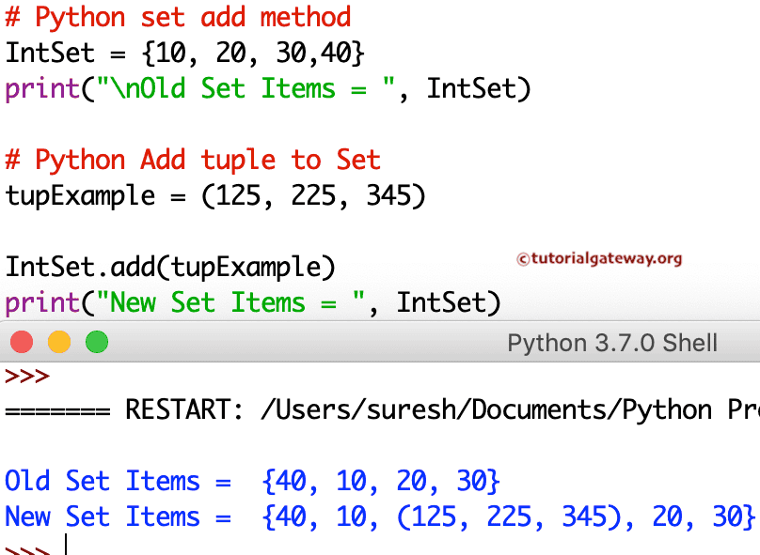Click the first >>> shell prompt
760x555 pixels.
22,376
